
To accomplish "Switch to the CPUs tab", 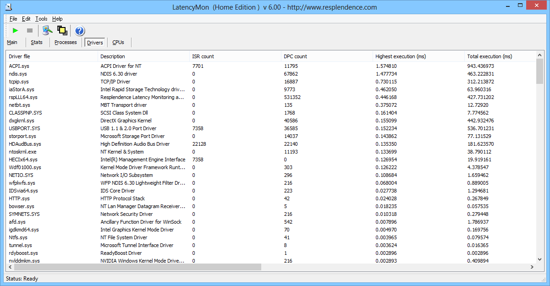I will point(118,42).
